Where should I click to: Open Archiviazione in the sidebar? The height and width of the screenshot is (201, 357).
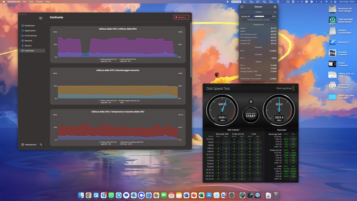click(x=30, y=36)
